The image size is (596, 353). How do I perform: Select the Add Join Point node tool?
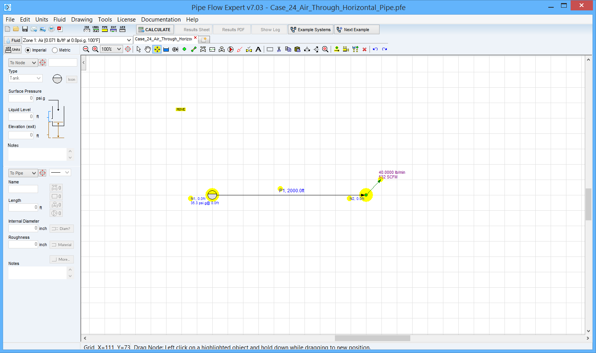pos(185,49)
